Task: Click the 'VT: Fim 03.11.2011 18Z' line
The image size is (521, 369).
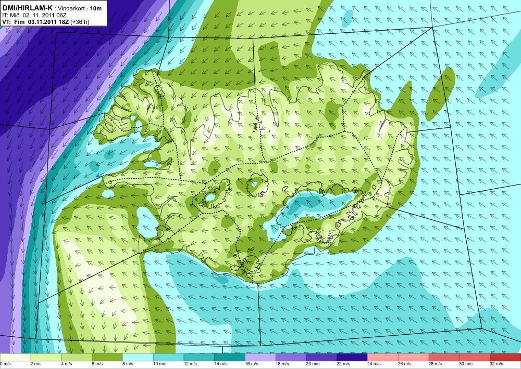Action: (35, 22)
